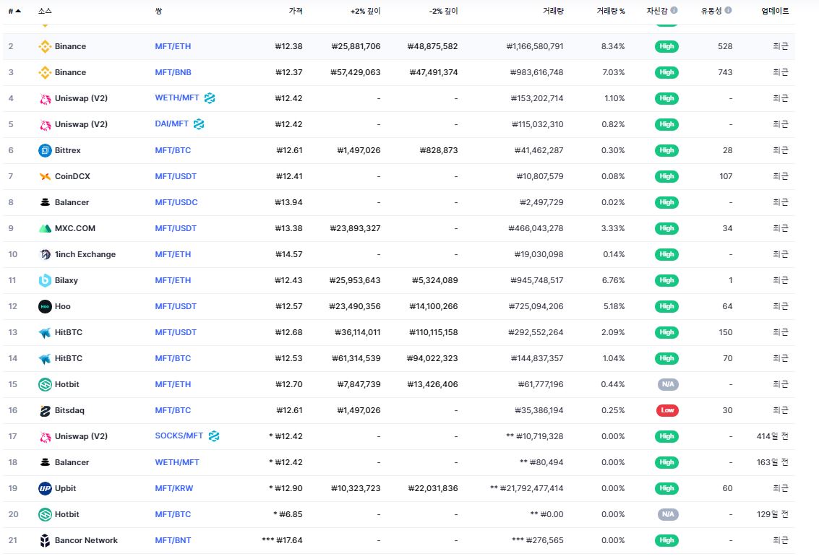Click the 1inch Exchange logo icon
Image resolution: width=819 pixels, height=559 pixels.
(x=45, y=255)
